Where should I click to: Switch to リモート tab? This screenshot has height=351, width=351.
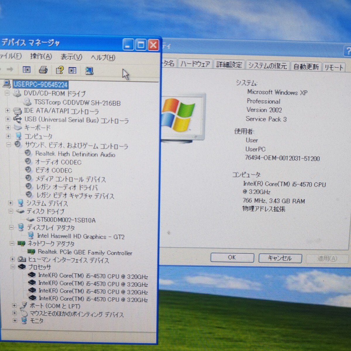[334, 68]
